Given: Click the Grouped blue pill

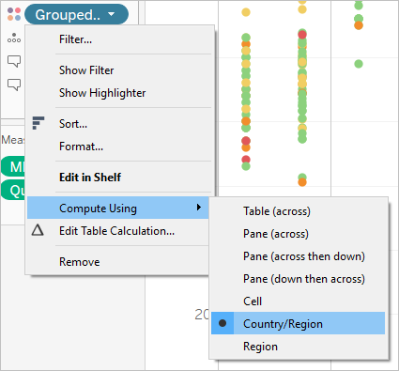Looking at the screenshot, I should coord(76,14).
